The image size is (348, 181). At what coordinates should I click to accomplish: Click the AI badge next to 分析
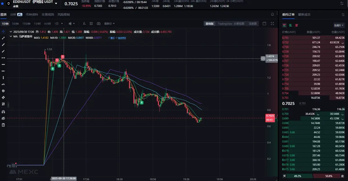pyautogui.click(x=20, y=14)
